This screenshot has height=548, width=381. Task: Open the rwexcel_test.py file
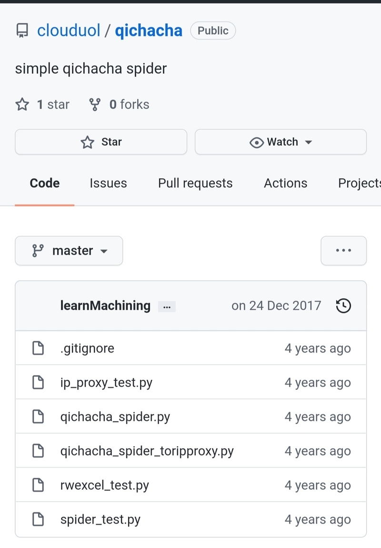click(104, 486)
